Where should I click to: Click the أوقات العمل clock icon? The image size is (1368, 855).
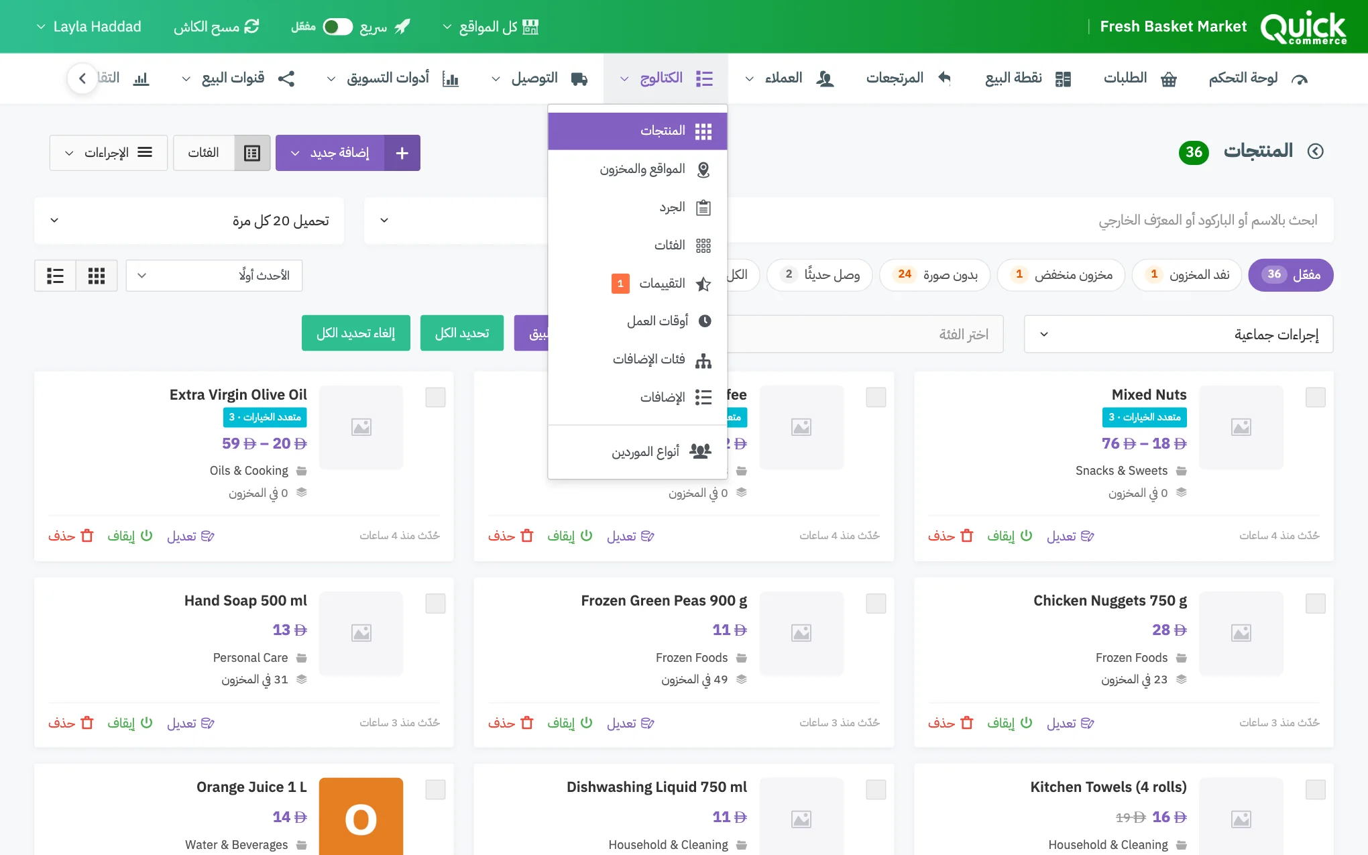[x=704, y=321]
